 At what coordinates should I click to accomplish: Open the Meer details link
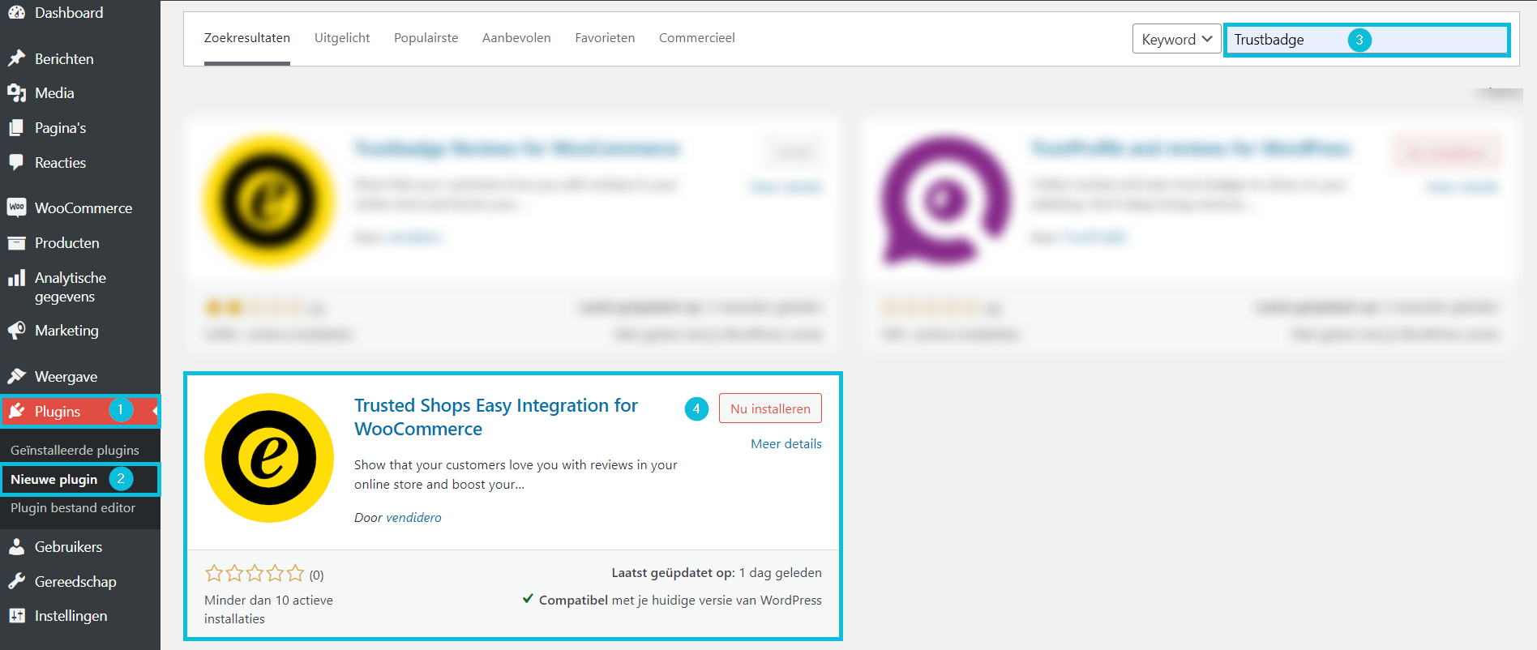tap(786, 444)
